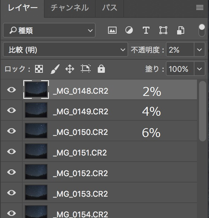Screen dimensions: 209x218
Task: Filter for smart objects icon
Action: 181,30
